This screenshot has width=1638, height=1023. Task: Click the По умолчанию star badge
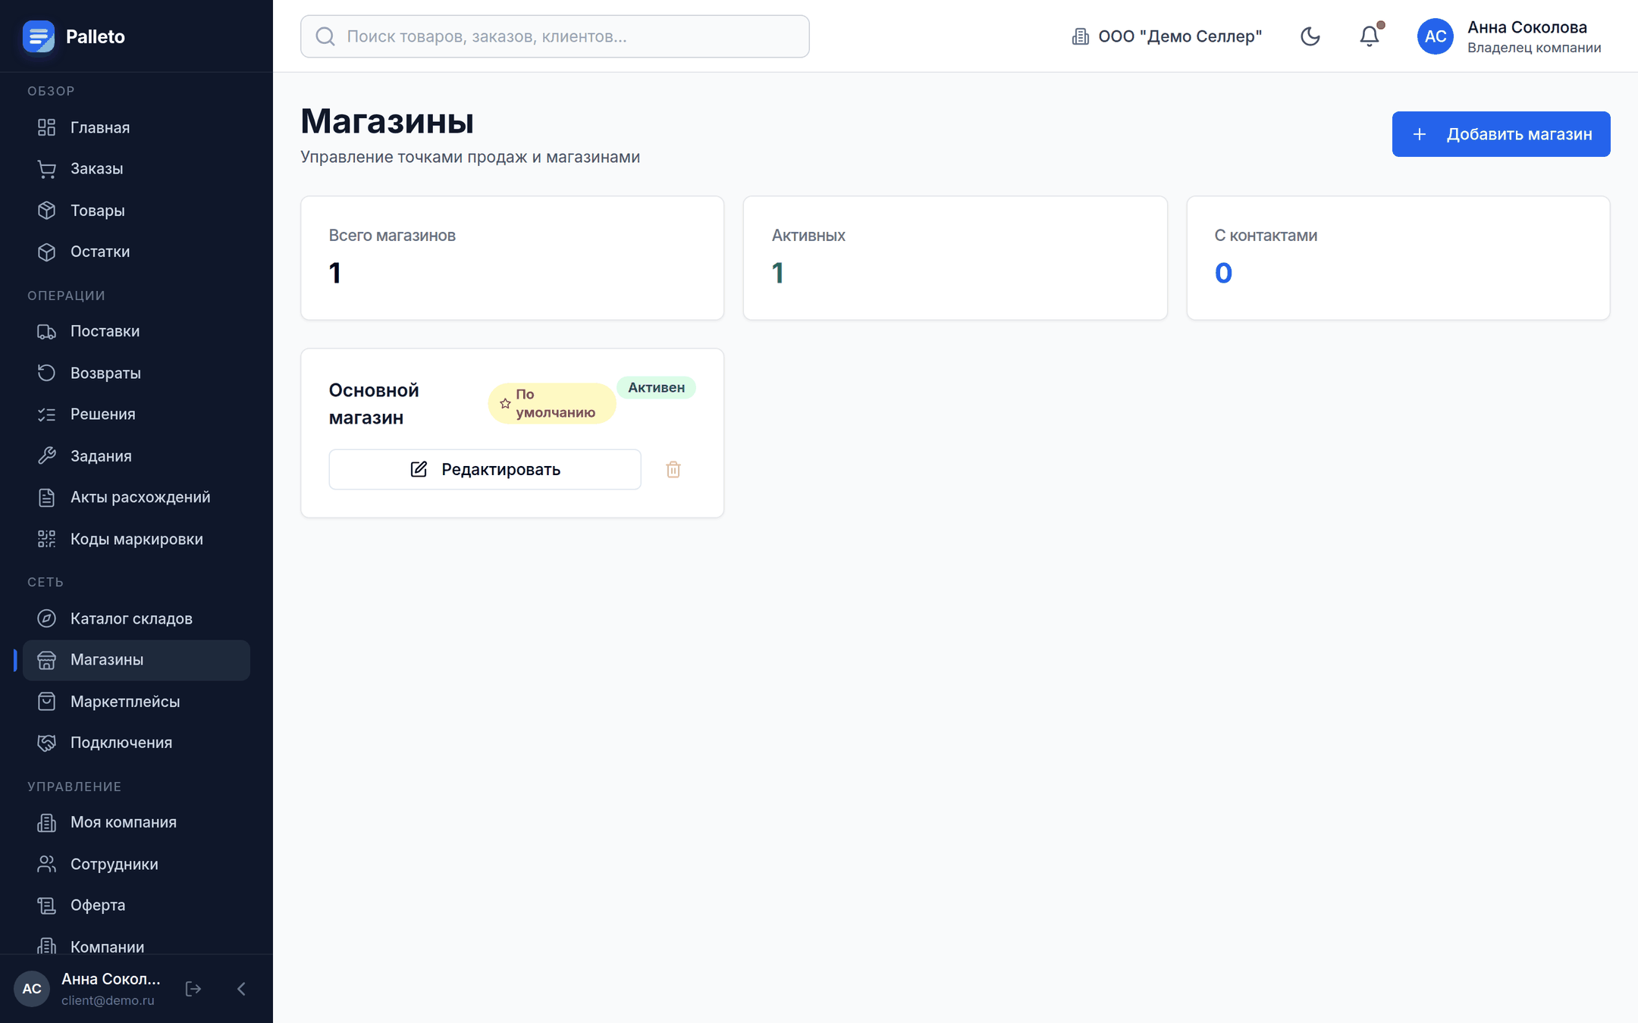pos(552,403)
